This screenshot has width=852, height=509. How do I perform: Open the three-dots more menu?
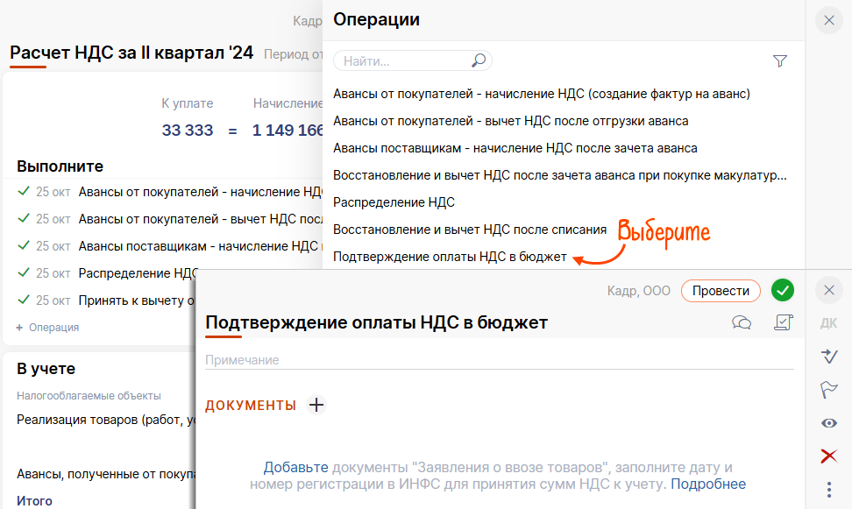[828, 489]
